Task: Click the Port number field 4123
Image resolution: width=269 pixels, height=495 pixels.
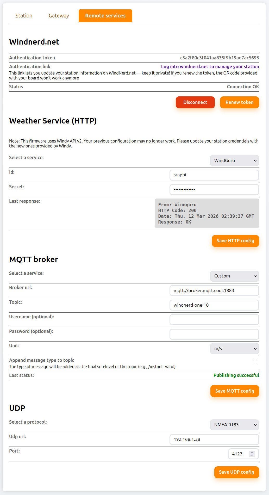Action: [243, 454]
